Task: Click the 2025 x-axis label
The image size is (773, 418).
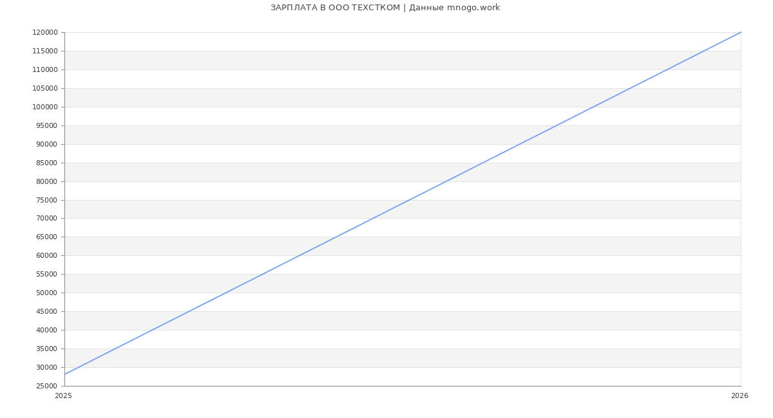Action: coord(63,396)
